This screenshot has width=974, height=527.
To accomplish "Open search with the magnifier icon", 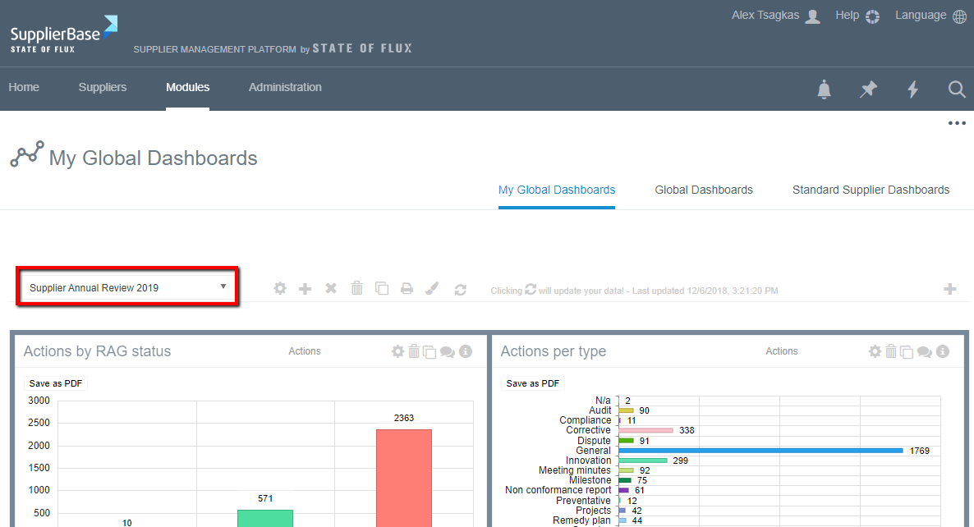I will (957, 89).
